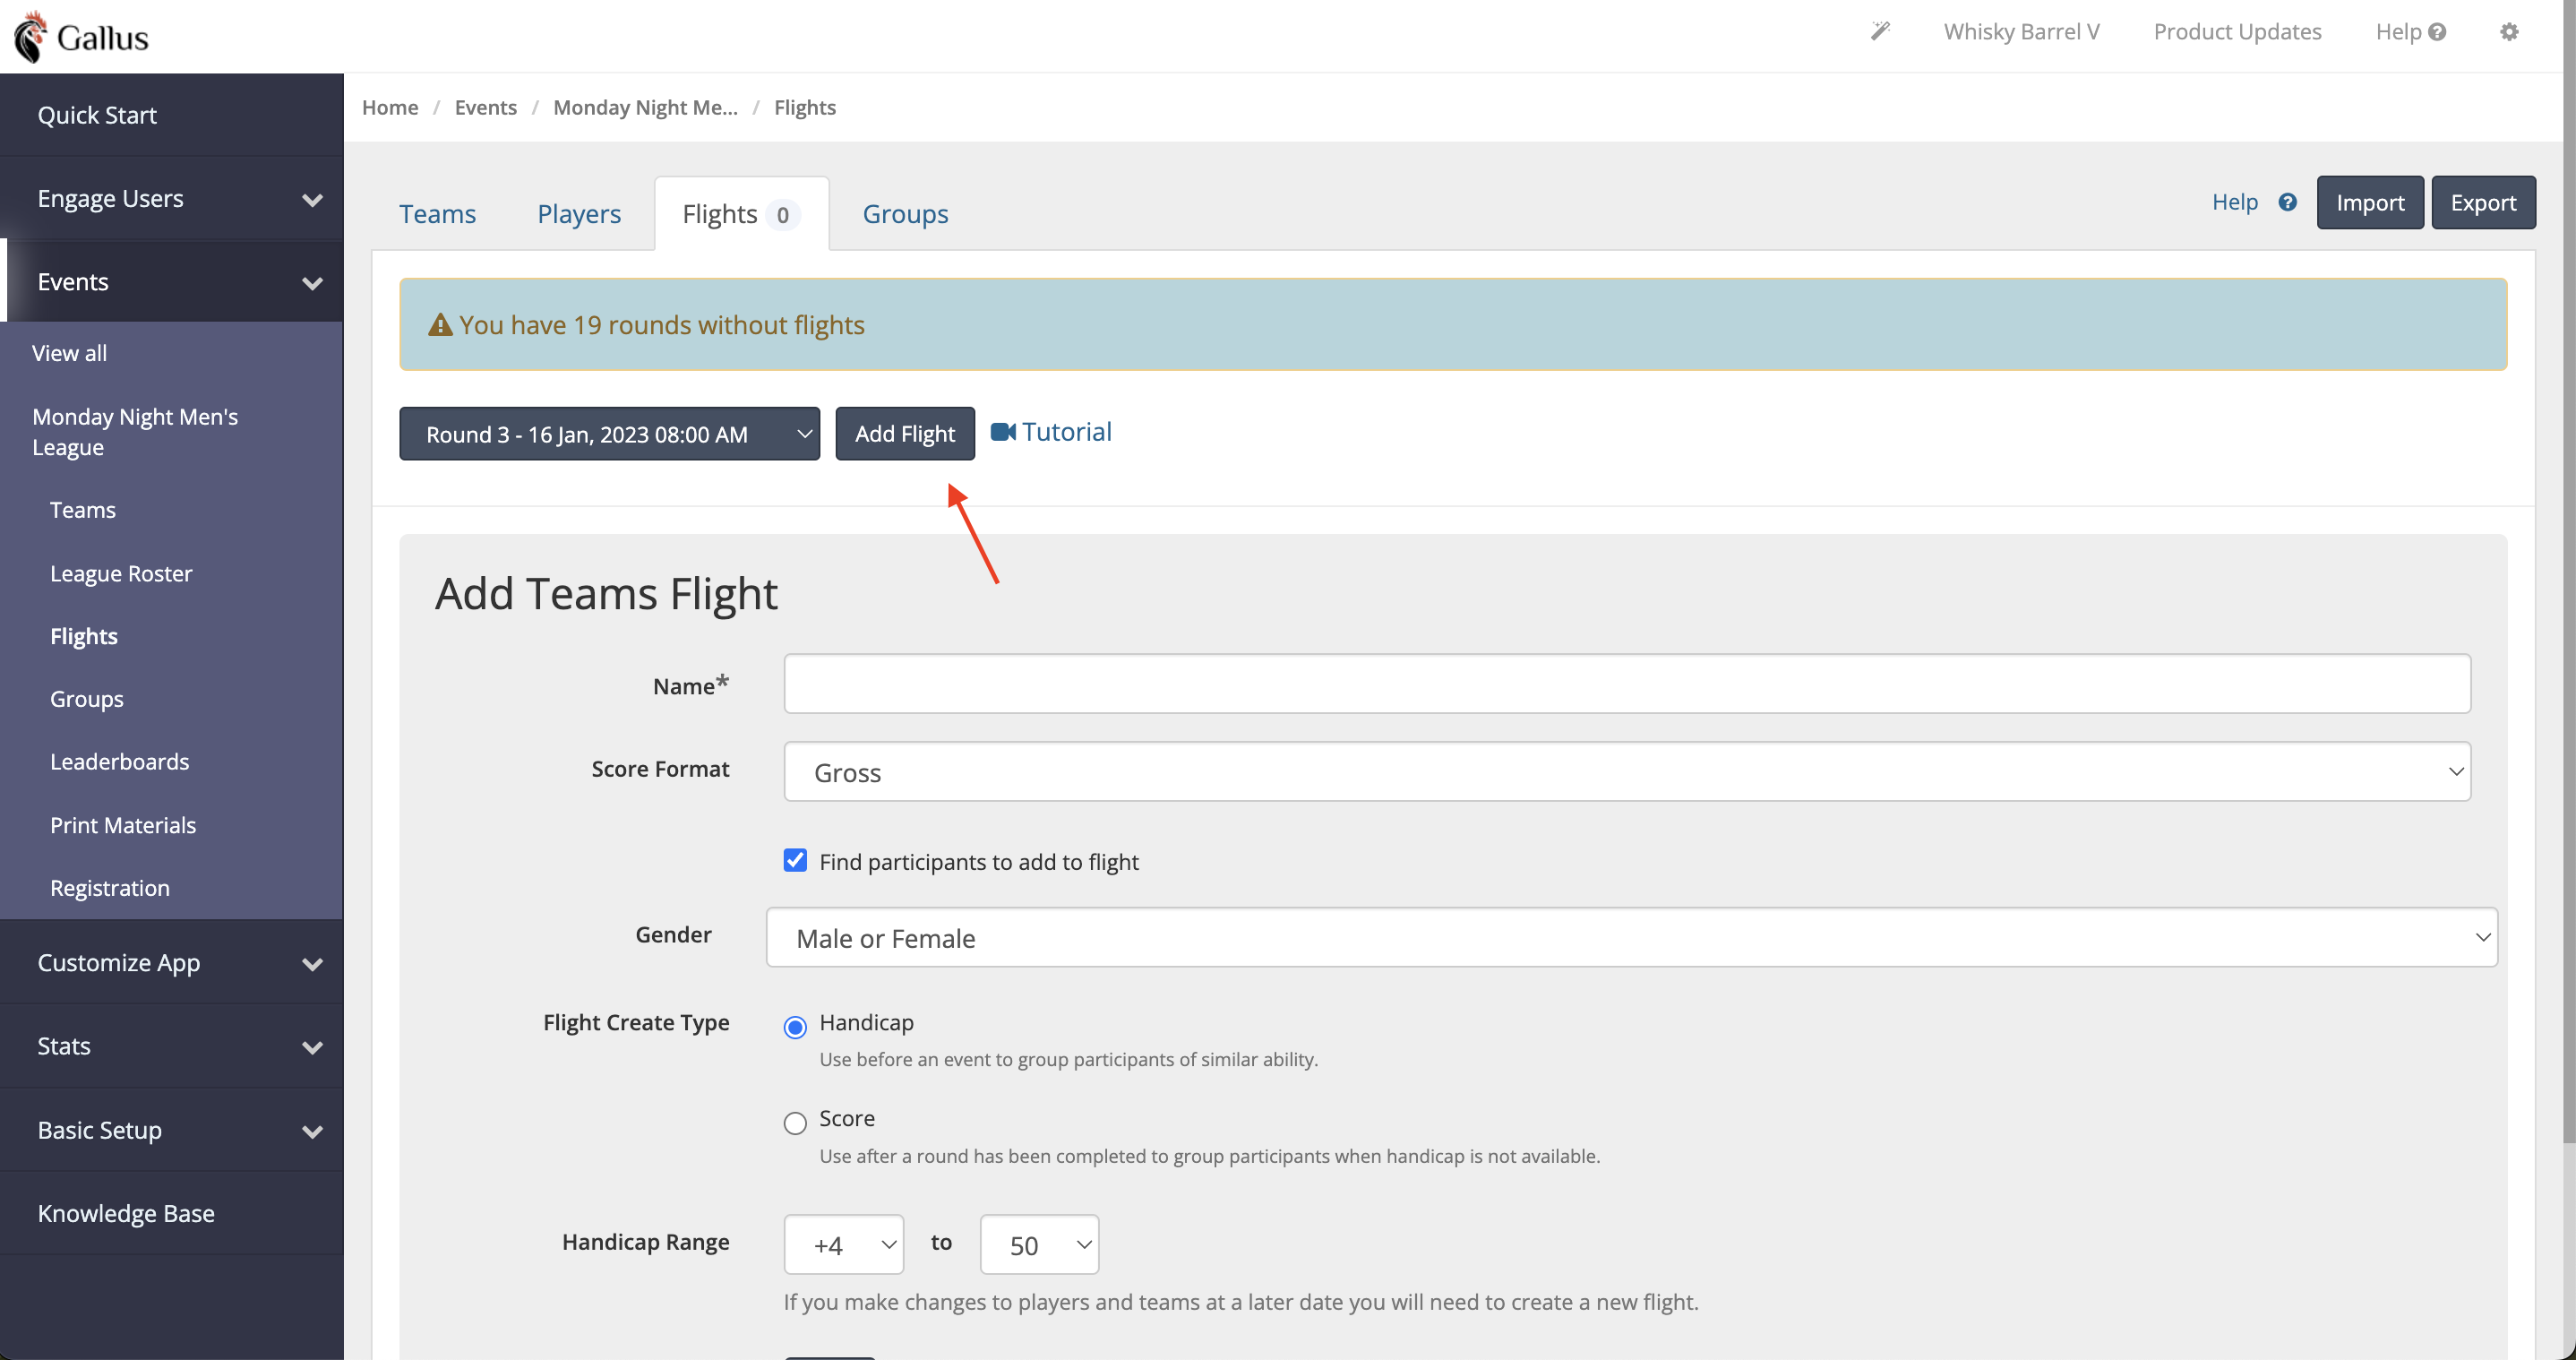The height and width of the screenshot is (1360, 2576).
Task: Open Flights in the sidebar submenu
Action: point(84,636)
